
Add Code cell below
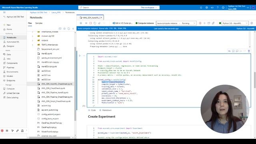point(92,110)
